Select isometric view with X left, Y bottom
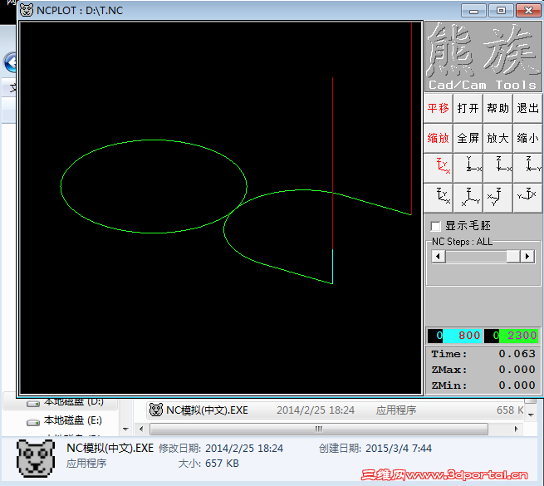 coord(498,198)
